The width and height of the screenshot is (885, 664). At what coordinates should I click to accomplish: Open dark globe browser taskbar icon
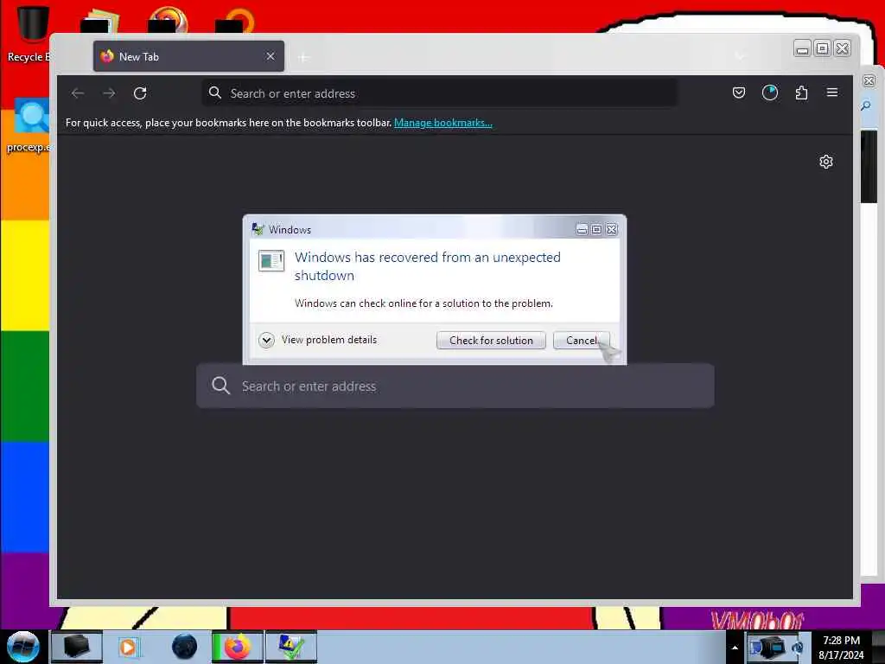185,647
